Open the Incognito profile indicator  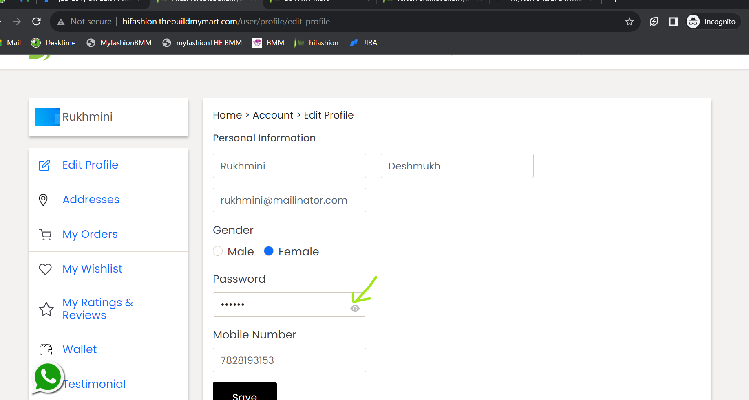coord(713,22)
